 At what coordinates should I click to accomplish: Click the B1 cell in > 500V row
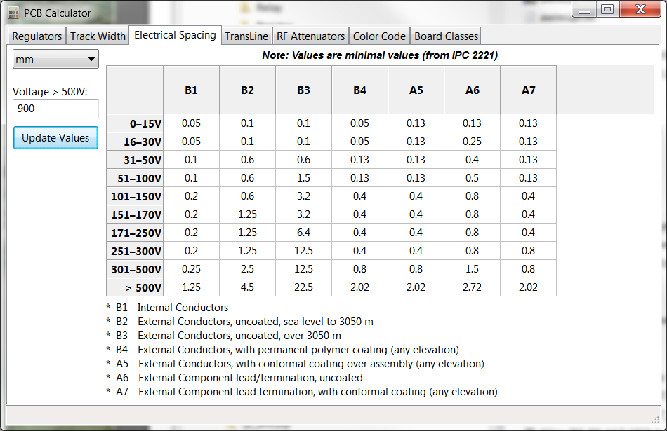click(191, 287)
